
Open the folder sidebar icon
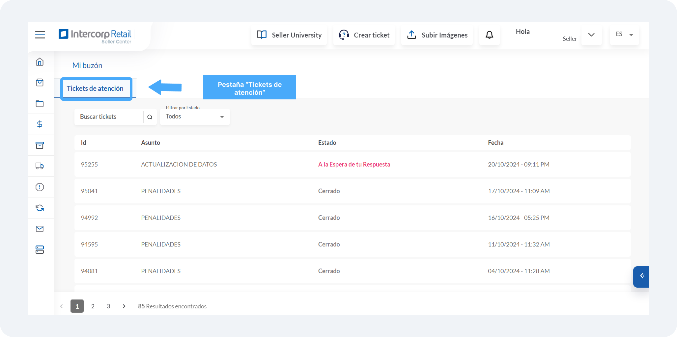pos(40,104)
